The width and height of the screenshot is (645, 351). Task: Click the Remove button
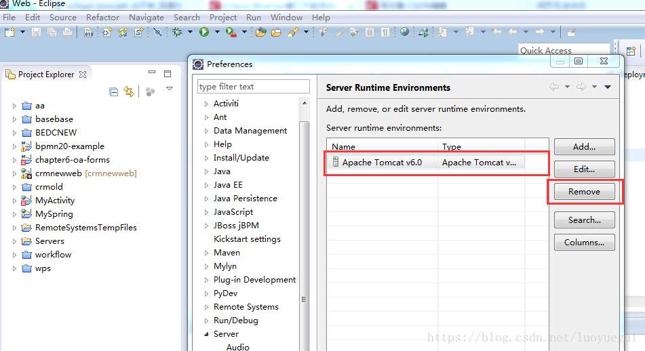584,192
